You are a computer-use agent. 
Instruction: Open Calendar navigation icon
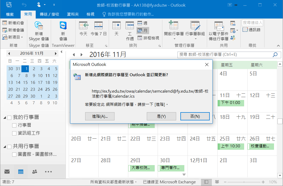click(x=21, y=171)
